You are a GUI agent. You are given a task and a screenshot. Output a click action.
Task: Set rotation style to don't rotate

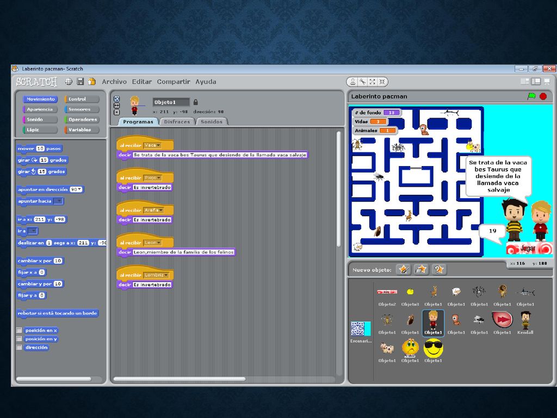pos(116,112)
